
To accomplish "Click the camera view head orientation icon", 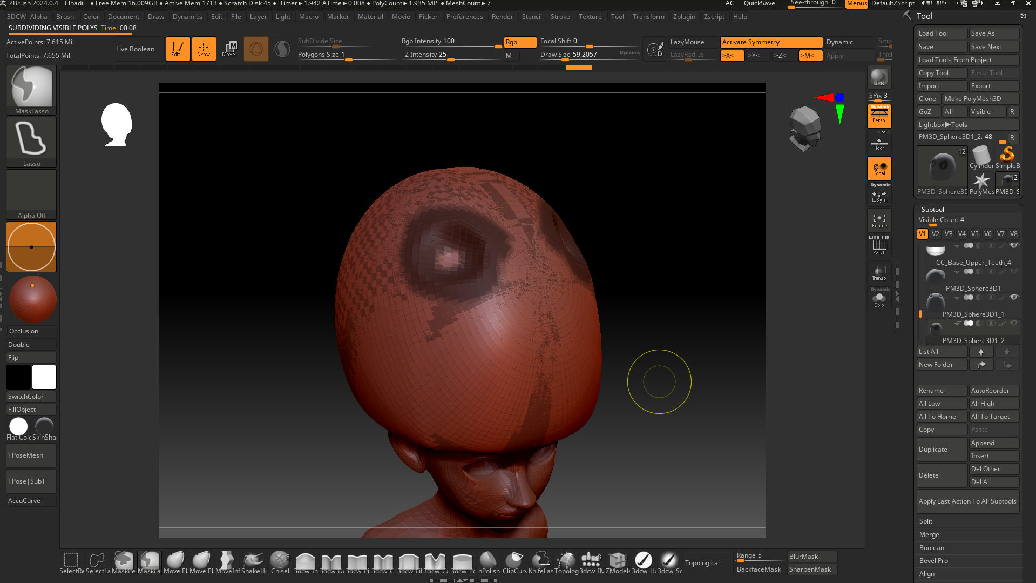I will [x=804, y=128].
